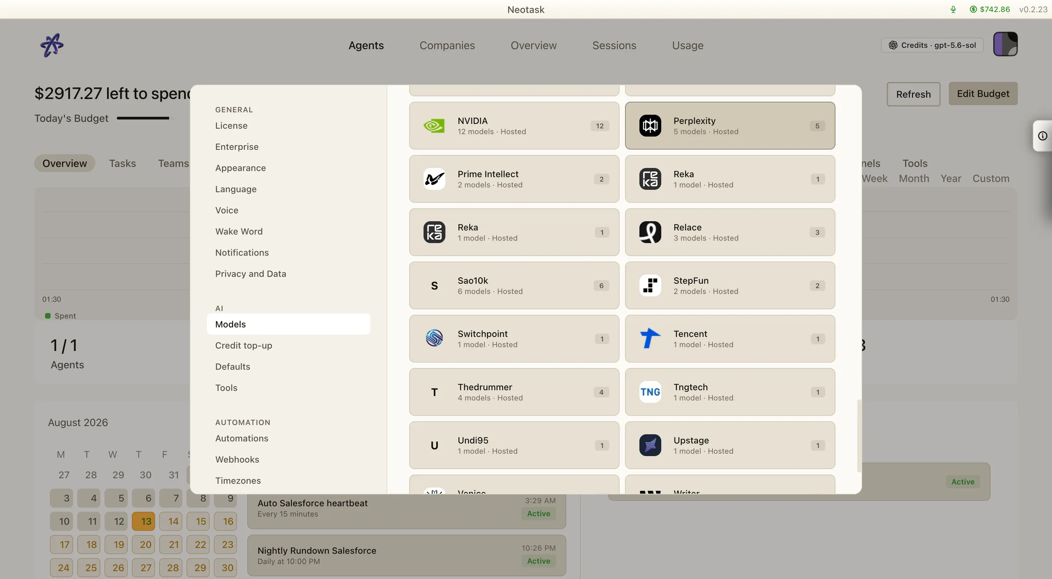Viewport: 1052px width, 579px height.
Task: Click the microphone icon in title bar
Action: pos(953,9)
